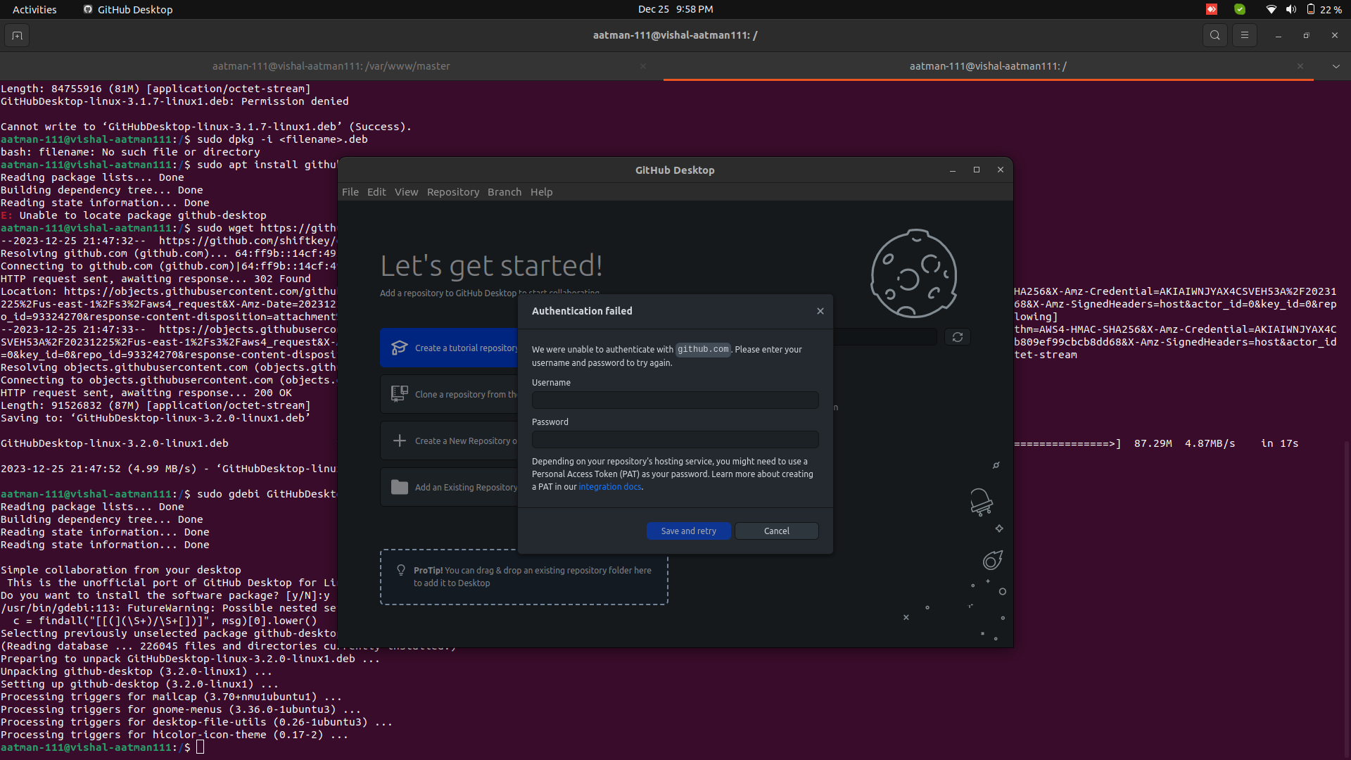Open the Repository menu
This screenshot has width=1351, height=760.
point(452,192)
